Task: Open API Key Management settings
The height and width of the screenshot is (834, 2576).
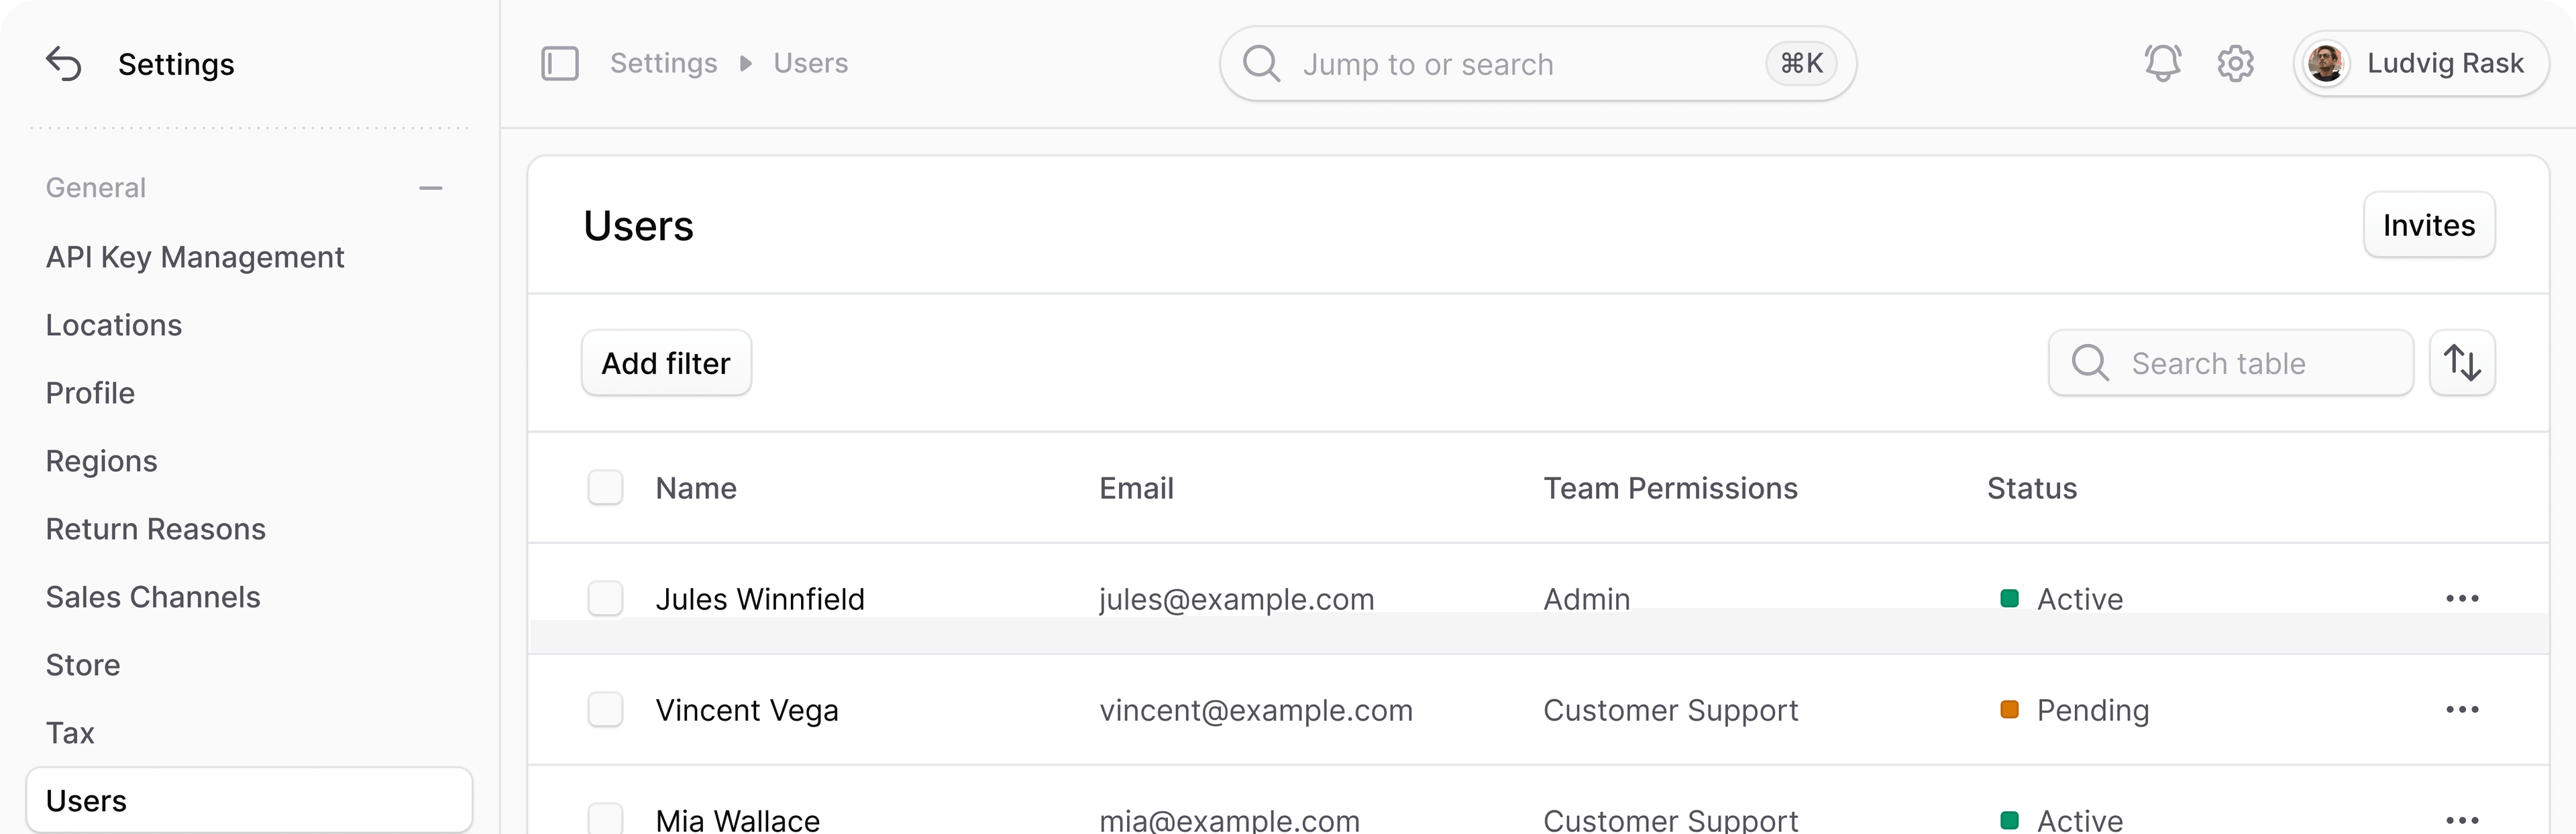Action: (x=195, y=257)
